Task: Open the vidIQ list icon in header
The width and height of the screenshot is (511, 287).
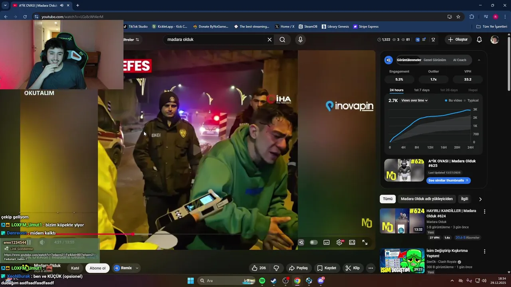Action: (x=424, y=39)
